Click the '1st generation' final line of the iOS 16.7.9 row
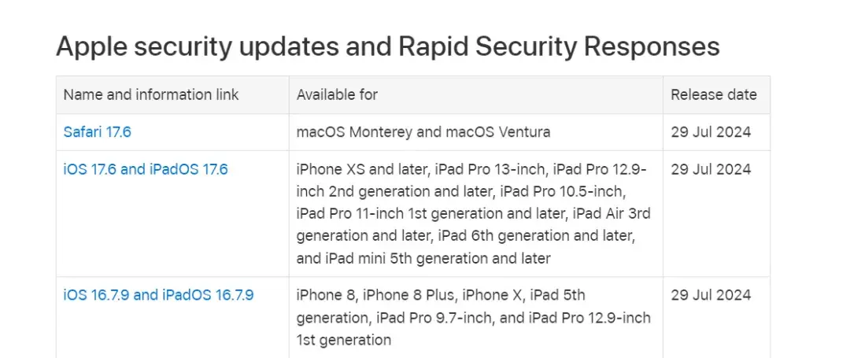 pos(344,340)
